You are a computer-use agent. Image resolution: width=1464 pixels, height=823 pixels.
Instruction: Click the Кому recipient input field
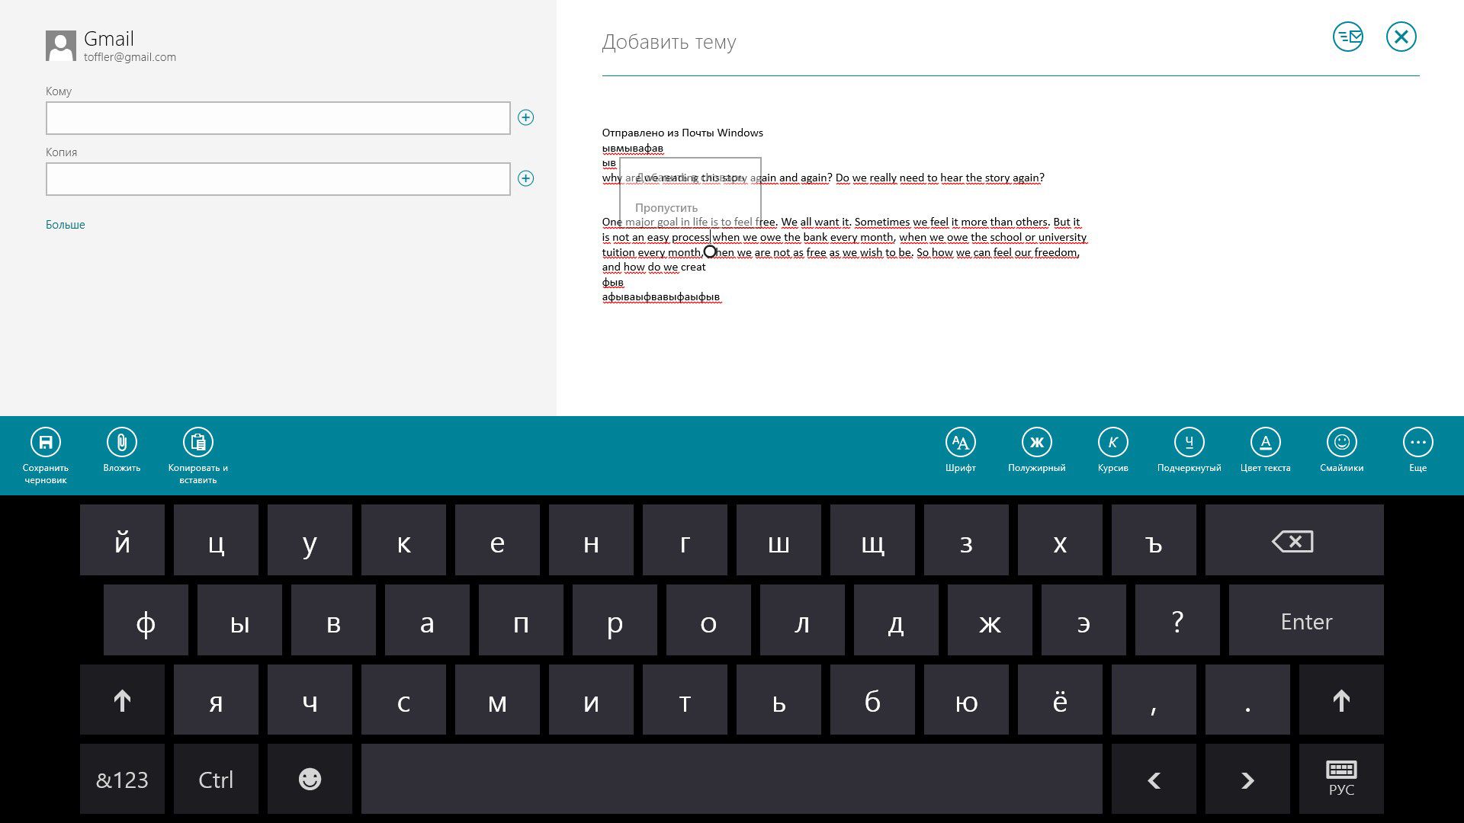click(x=278, y=118)
